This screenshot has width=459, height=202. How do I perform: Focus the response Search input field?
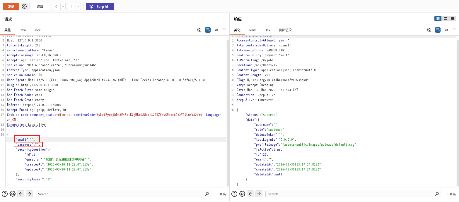tap(353, 194)
